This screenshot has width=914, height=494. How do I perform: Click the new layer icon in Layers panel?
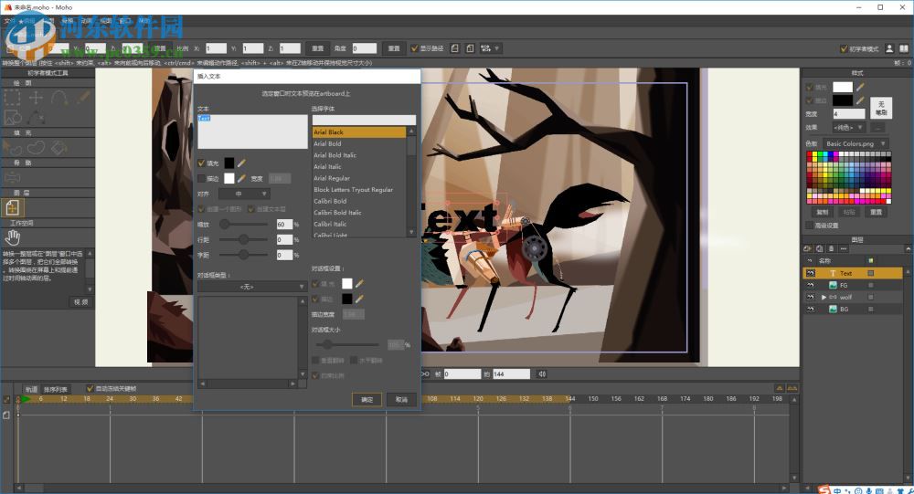(808, 248)
